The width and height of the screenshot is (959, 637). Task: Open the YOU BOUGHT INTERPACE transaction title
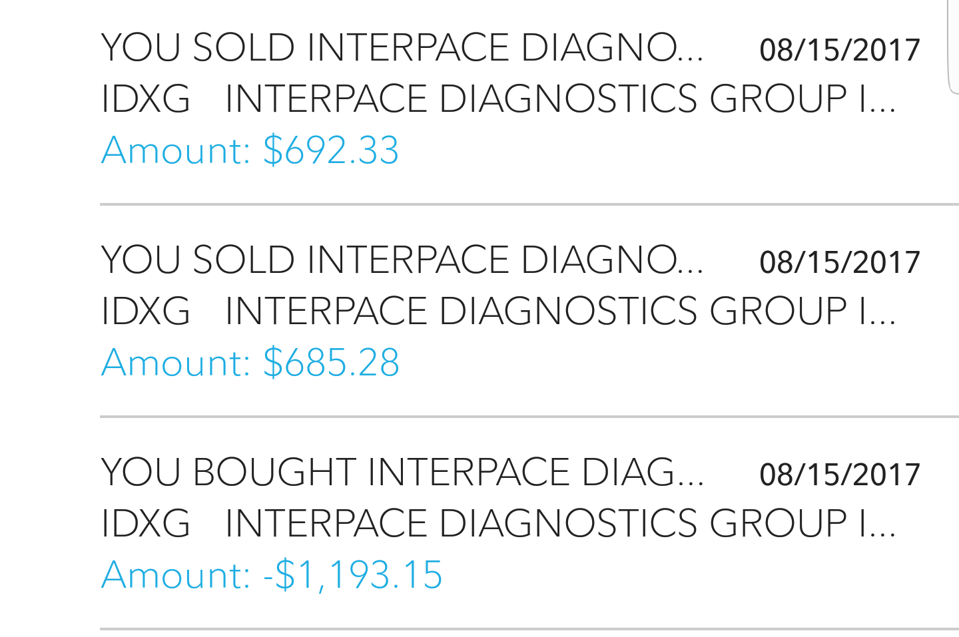pyautogui.click(x=402, y=472)
